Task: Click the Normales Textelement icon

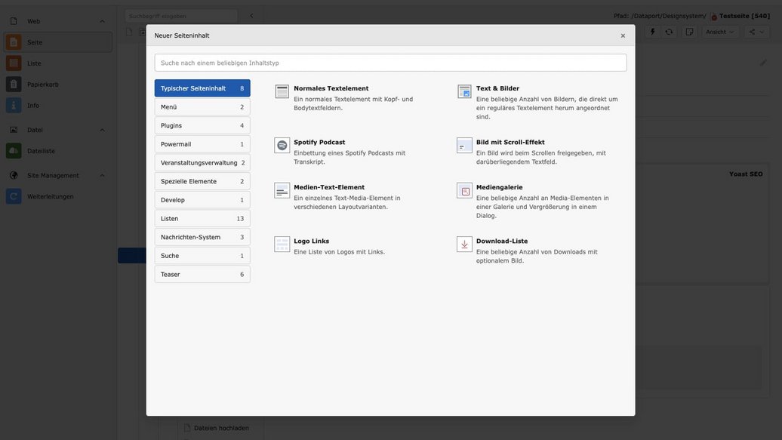Action: (282, 91)
